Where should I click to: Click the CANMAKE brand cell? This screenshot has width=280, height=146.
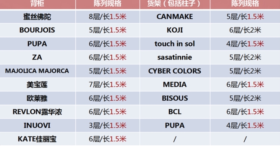(175, 17)
